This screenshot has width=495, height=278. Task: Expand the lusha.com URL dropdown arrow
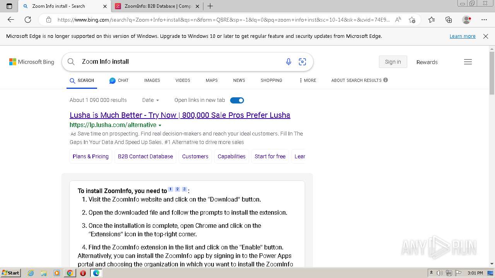click(160, 125)
